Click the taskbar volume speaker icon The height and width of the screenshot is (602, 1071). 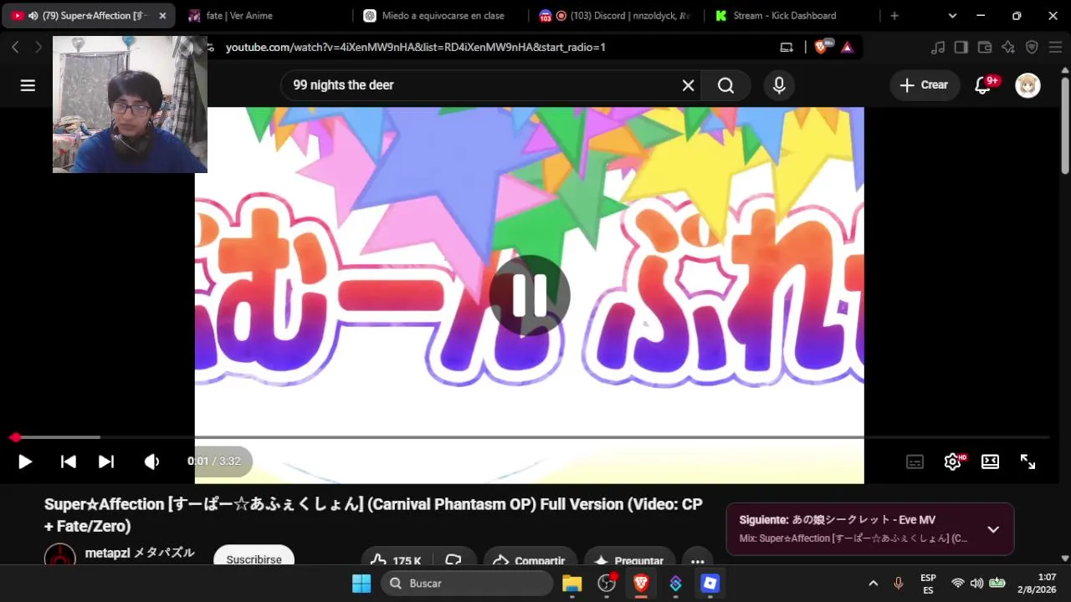pos(976,584)
